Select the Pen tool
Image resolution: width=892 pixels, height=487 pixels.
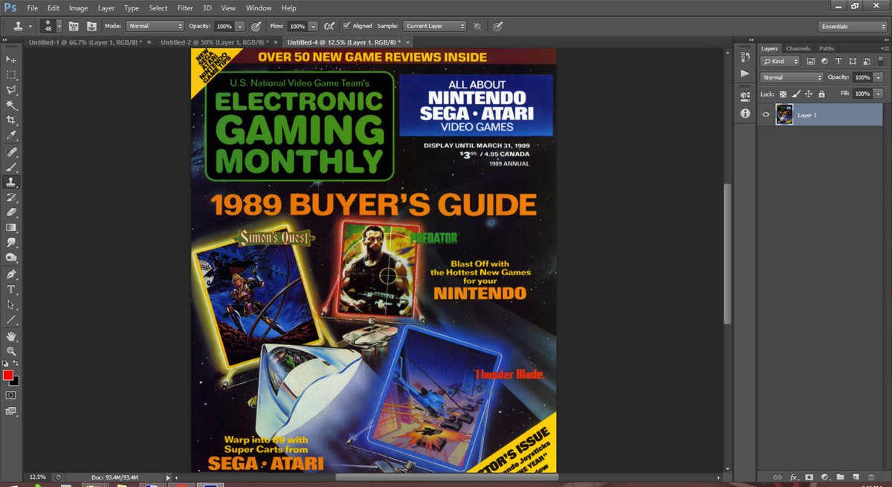pos(11,274)
